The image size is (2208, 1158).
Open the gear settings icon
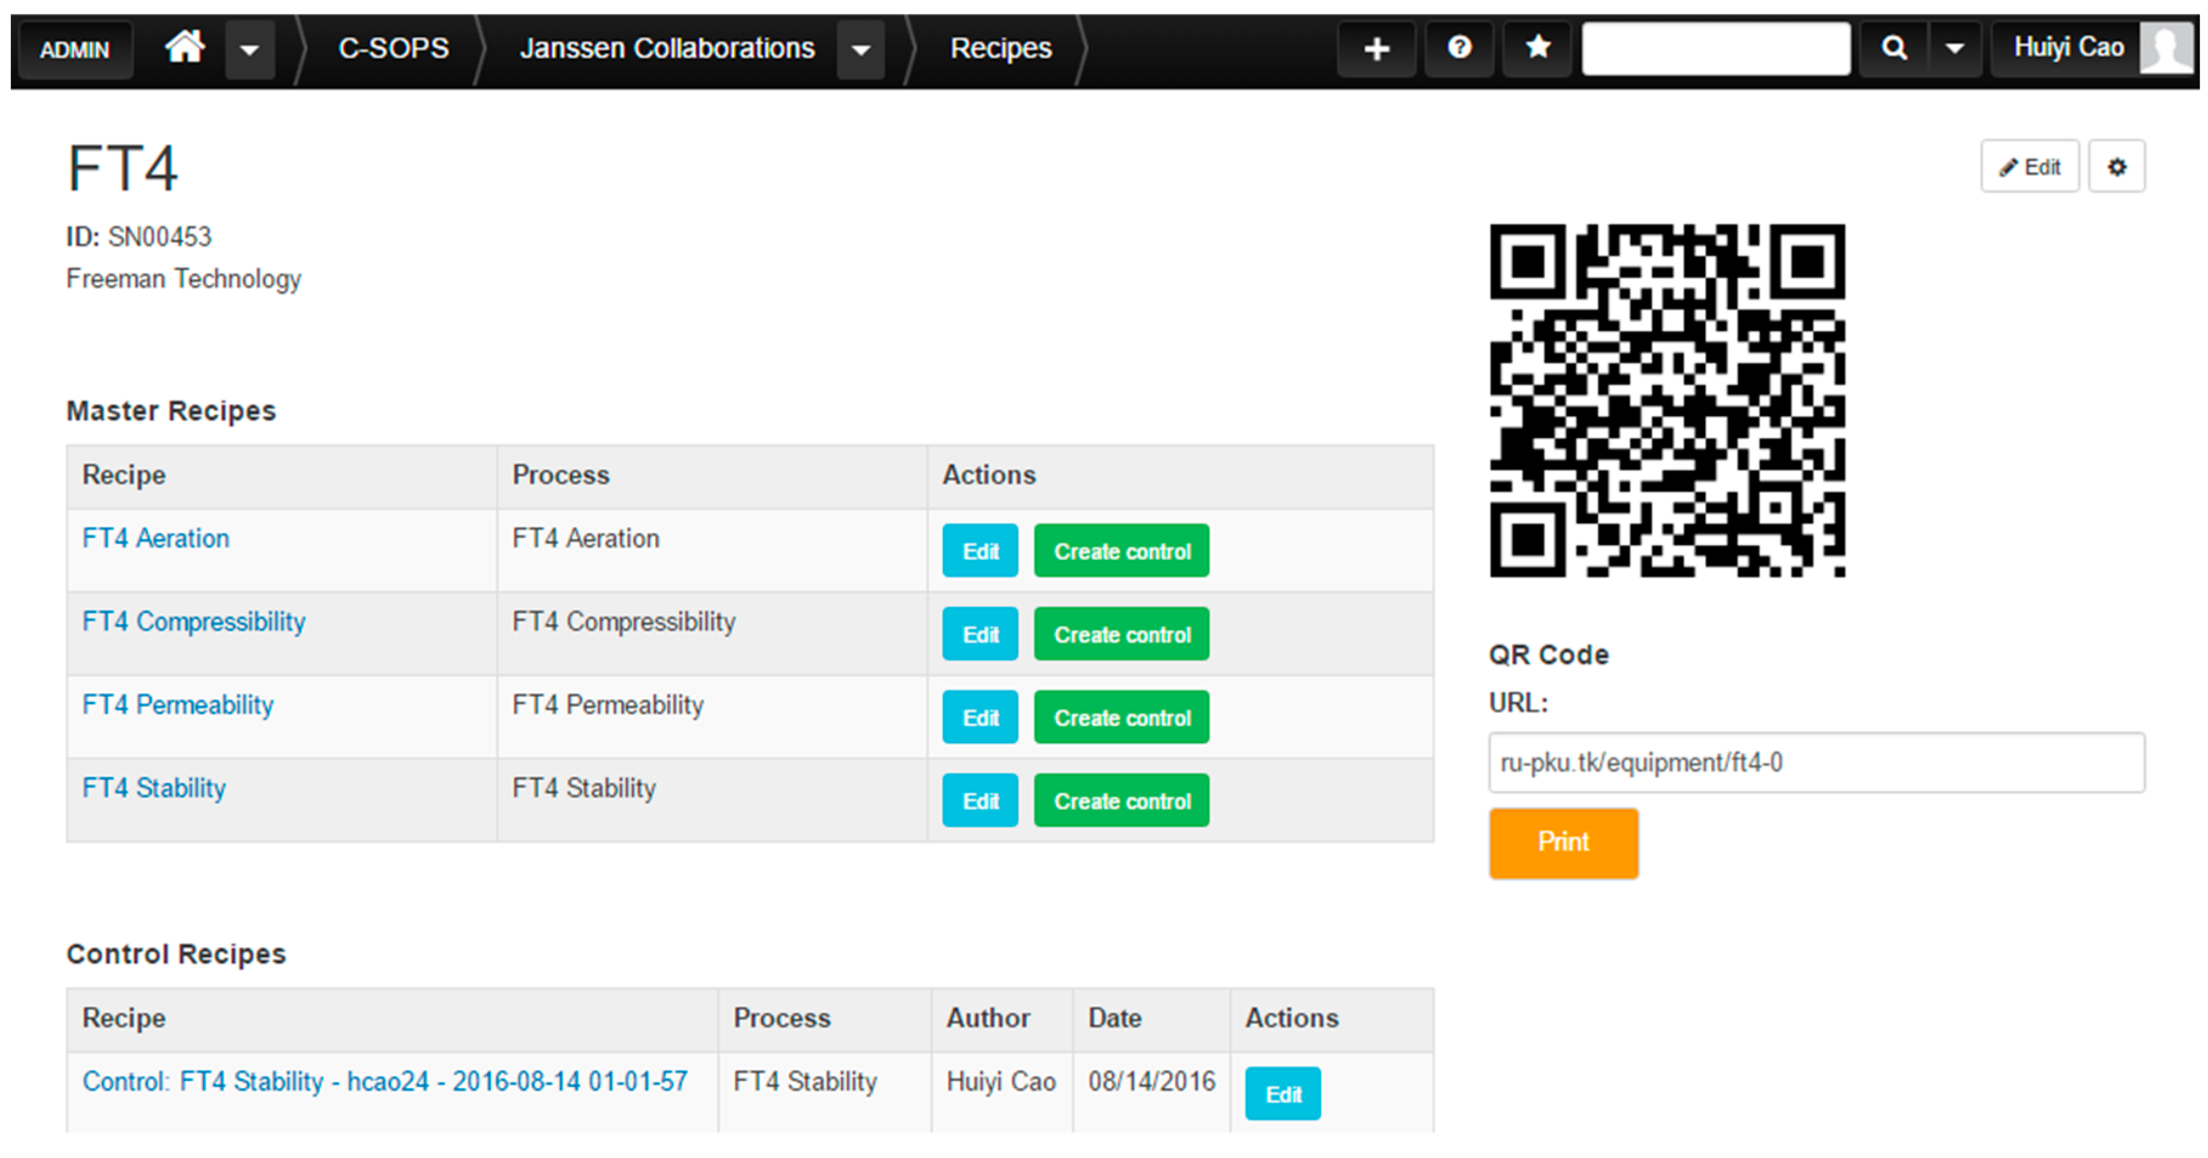2116,167
